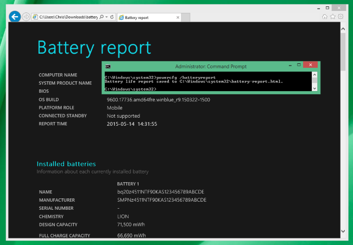Click the Command Prompt system menu icon
Image resolution: width=353 pixels, height=245 pixels.
coord(109,66)
